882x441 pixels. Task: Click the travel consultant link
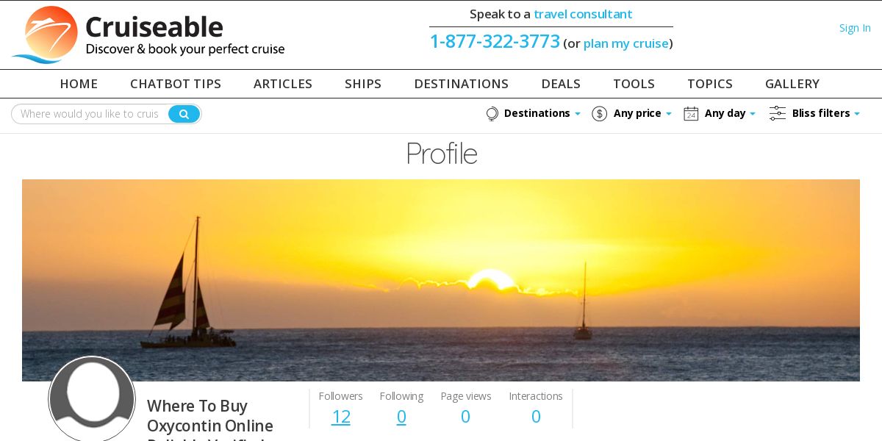583,14
